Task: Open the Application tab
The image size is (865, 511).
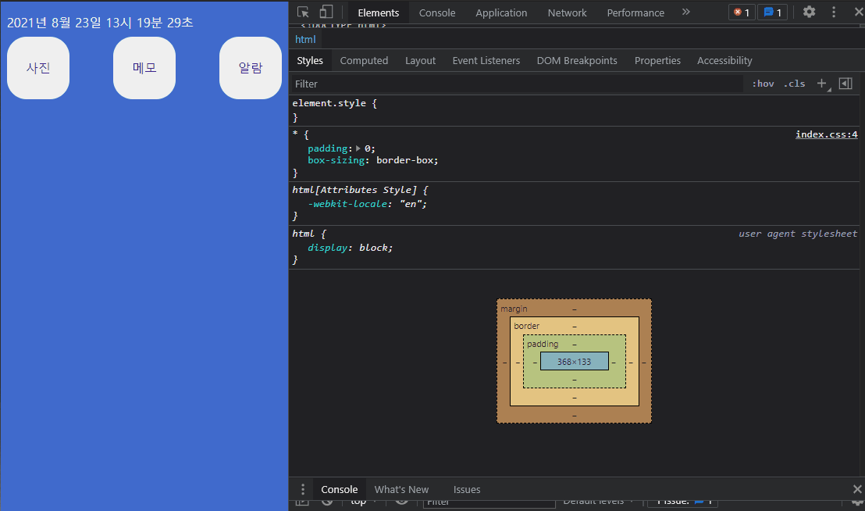Action: tap(501, 13)
